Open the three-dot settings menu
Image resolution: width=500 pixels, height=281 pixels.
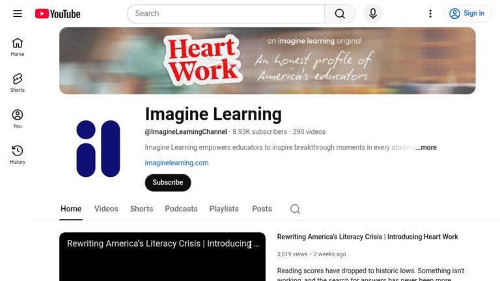click(430, 14)
